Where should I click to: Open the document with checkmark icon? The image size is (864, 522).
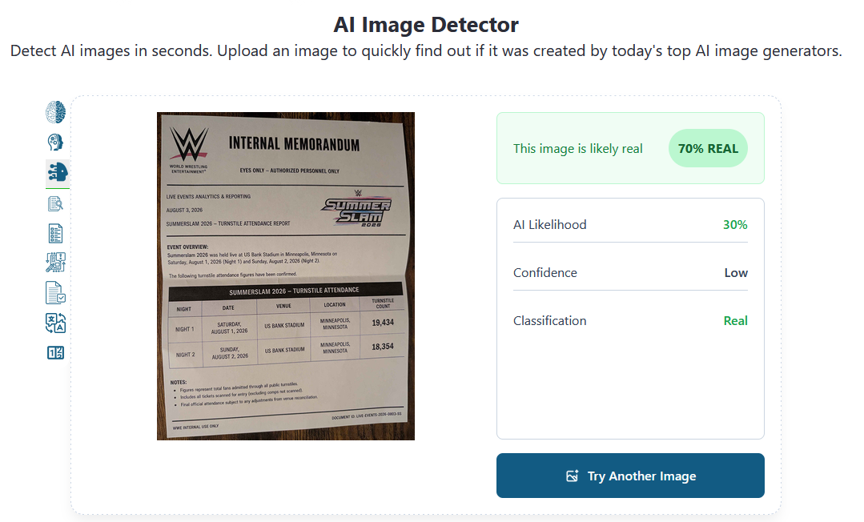[56, 293]
